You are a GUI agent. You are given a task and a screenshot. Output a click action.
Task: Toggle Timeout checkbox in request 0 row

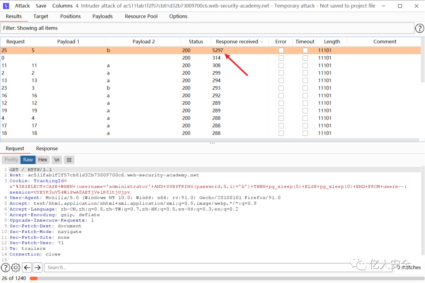point(305,58)
